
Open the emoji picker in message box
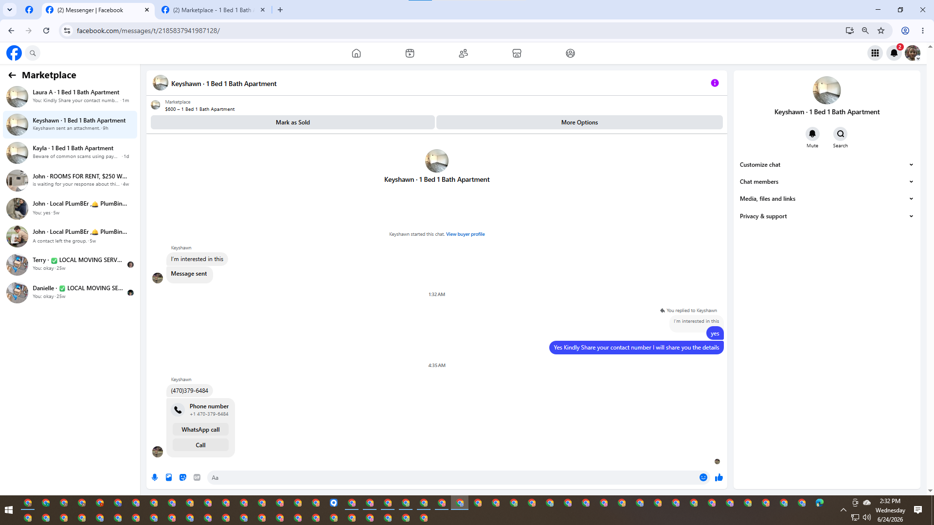(x=703, y=477)
